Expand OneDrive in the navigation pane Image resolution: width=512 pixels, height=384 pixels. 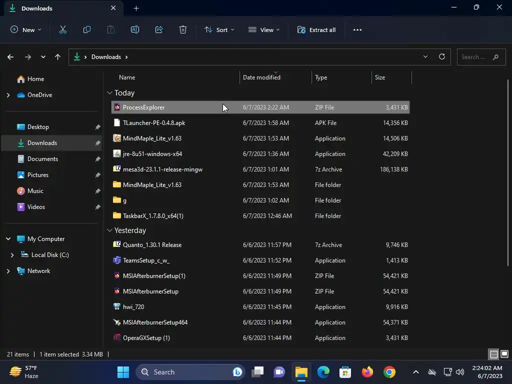pyautogui.click(x=8, y=95)
